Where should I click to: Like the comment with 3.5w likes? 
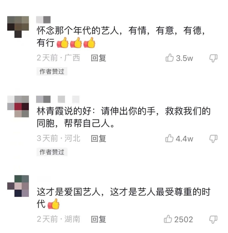169,58
